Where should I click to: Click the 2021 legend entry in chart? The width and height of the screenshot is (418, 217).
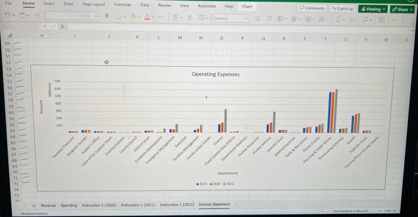pos(229,184)
